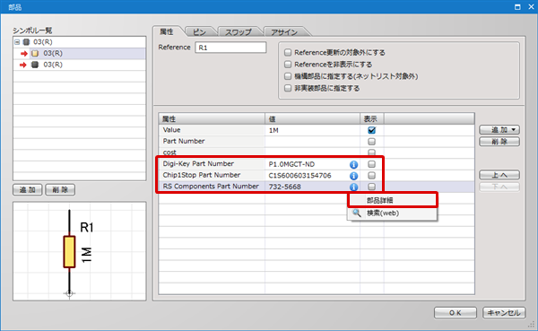Close the 部品 dialog window
This screenshot has height=331, width=538.
(531, 6)
